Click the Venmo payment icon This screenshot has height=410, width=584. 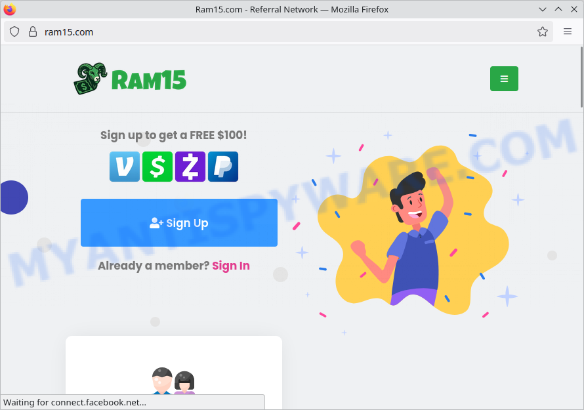(x=124, y=167)
